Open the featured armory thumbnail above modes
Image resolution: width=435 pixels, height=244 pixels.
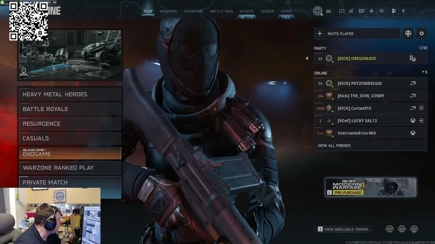[70, 55]
